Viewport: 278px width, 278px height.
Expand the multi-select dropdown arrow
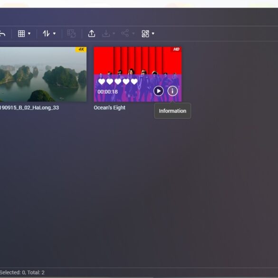click(153, 33)
